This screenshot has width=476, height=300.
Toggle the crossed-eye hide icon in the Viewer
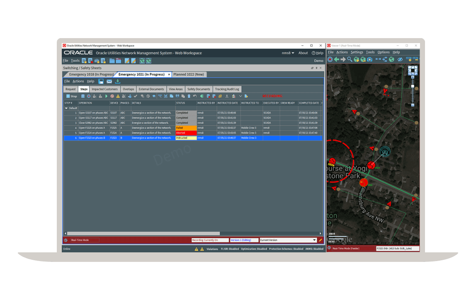point(401,59)
